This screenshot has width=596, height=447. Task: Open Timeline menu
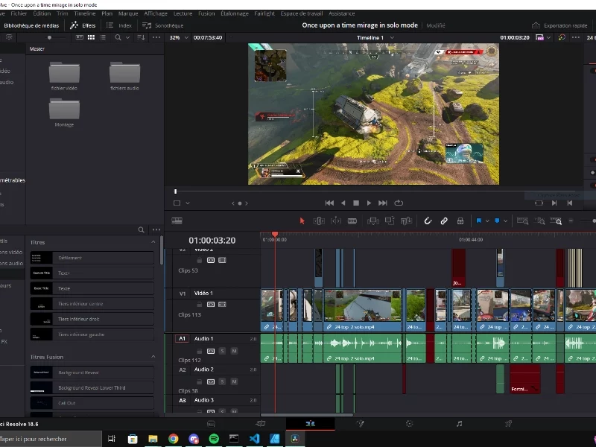pos(85,13)
